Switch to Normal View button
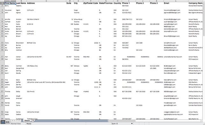The width and height of the screenshot is (205, 125). pyautogui.click(x=3, y=122)
